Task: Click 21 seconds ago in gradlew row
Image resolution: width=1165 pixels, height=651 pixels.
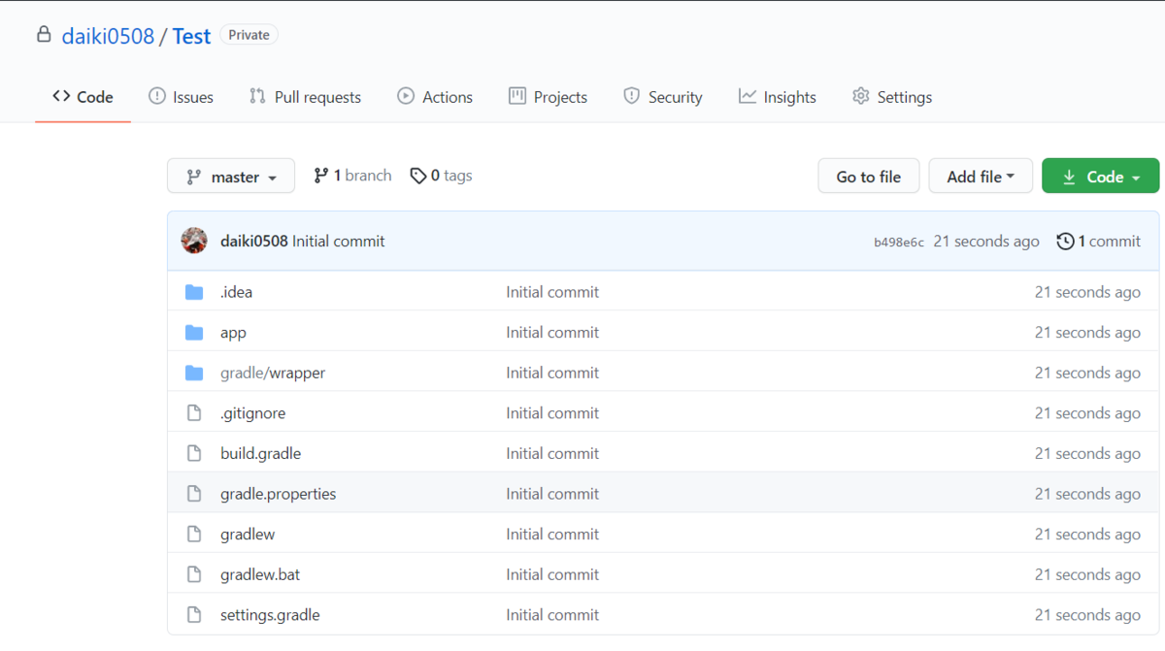Action: coord(1087,534)
